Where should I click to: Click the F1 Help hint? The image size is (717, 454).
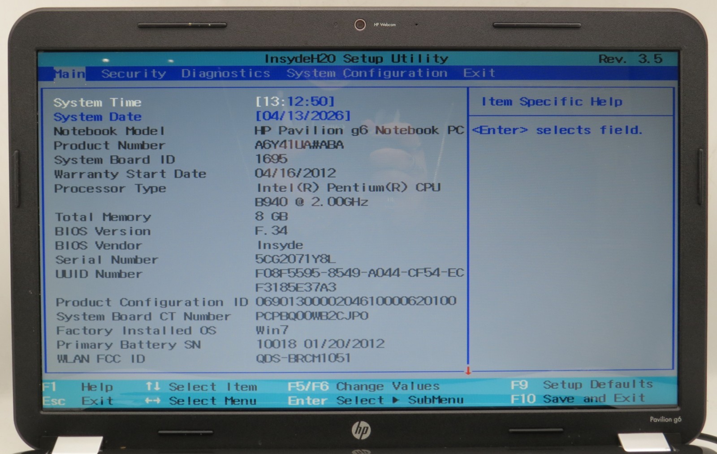pos(78,387)
